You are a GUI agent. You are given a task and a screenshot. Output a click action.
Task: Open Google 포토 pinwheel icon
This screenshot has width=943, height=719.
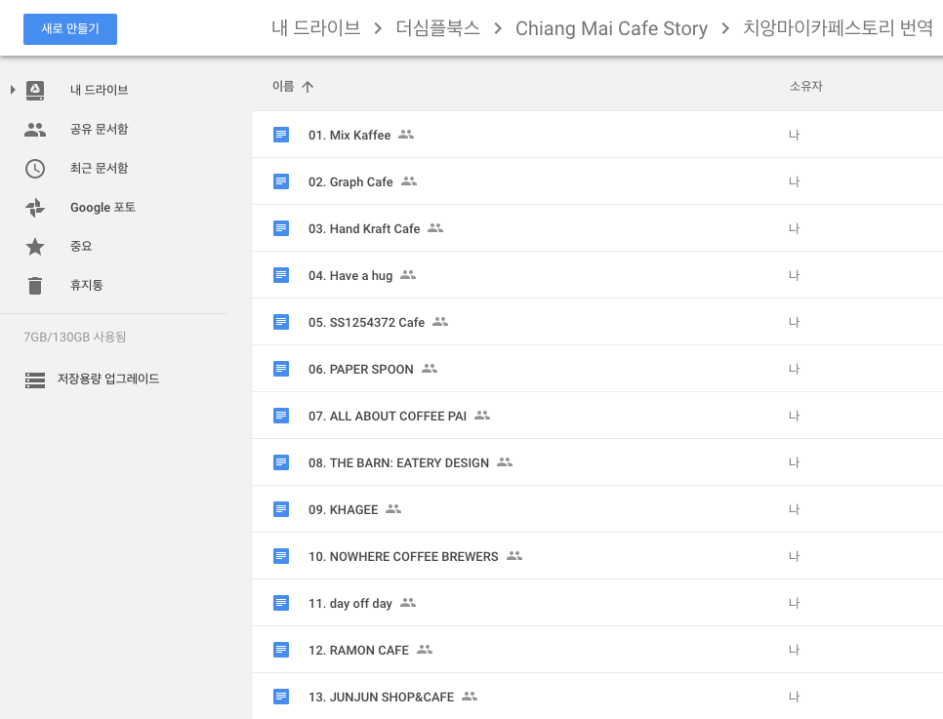[35, 208]
